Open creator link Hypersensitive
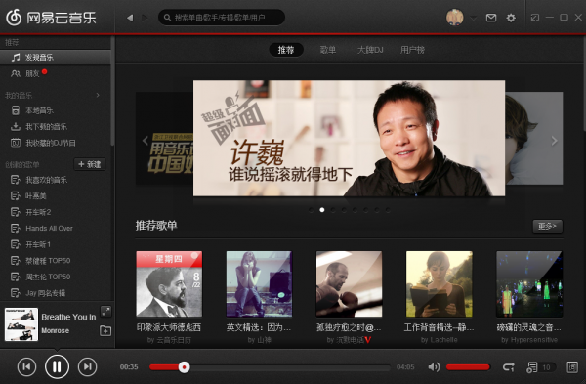The image size is (586, 384). [533, 340]
